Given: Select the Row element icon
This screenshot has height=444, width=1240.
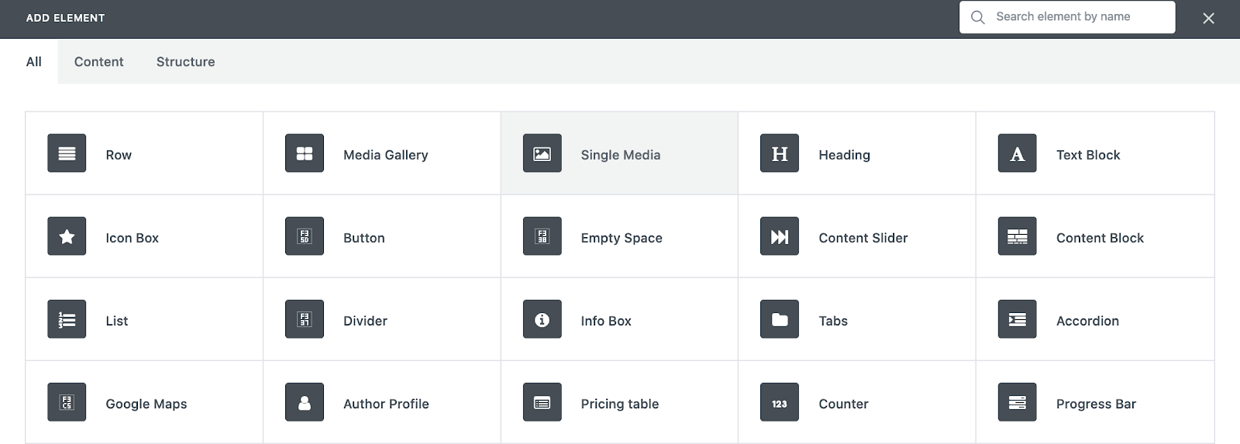Looking at the screenshot, I should tap(67, 153).
